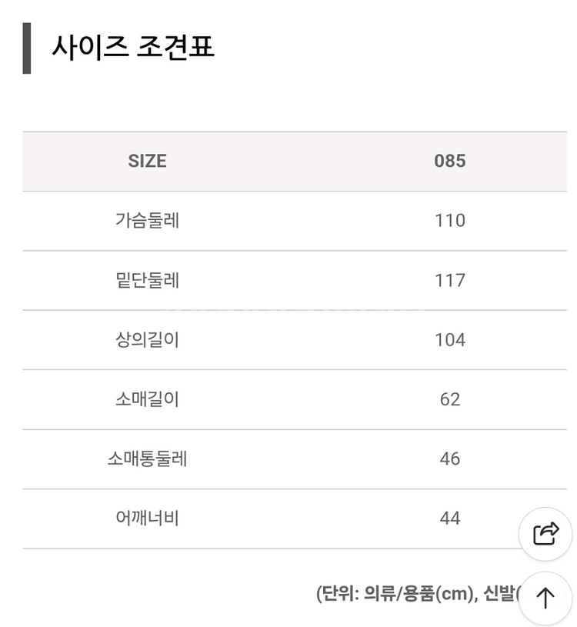The width and height of the screenshot is (577, 627).
Task: Click the 소매길이 row label
Action: 146,398
